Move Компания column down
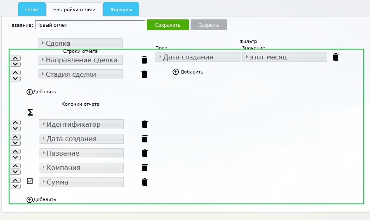 (15, 172)
